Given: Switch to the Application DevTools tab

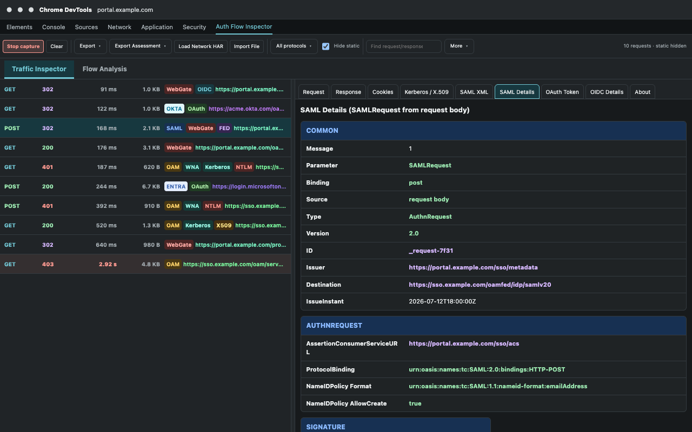Looking at the screenshot, I should pos(157,27).
